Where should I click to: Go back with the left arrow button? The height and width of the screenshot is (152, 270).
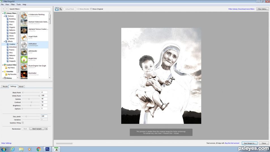[x=3, y=9]
